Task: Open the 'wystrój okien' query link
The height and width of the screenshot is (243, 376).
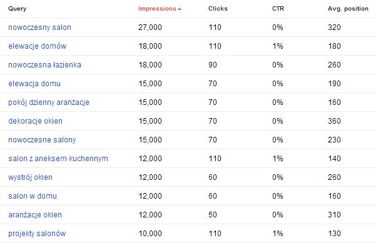Action: (30, 177)
